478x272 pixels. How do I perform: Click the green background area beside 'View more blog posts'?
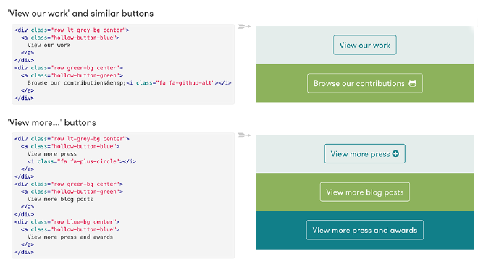(287, 192)
